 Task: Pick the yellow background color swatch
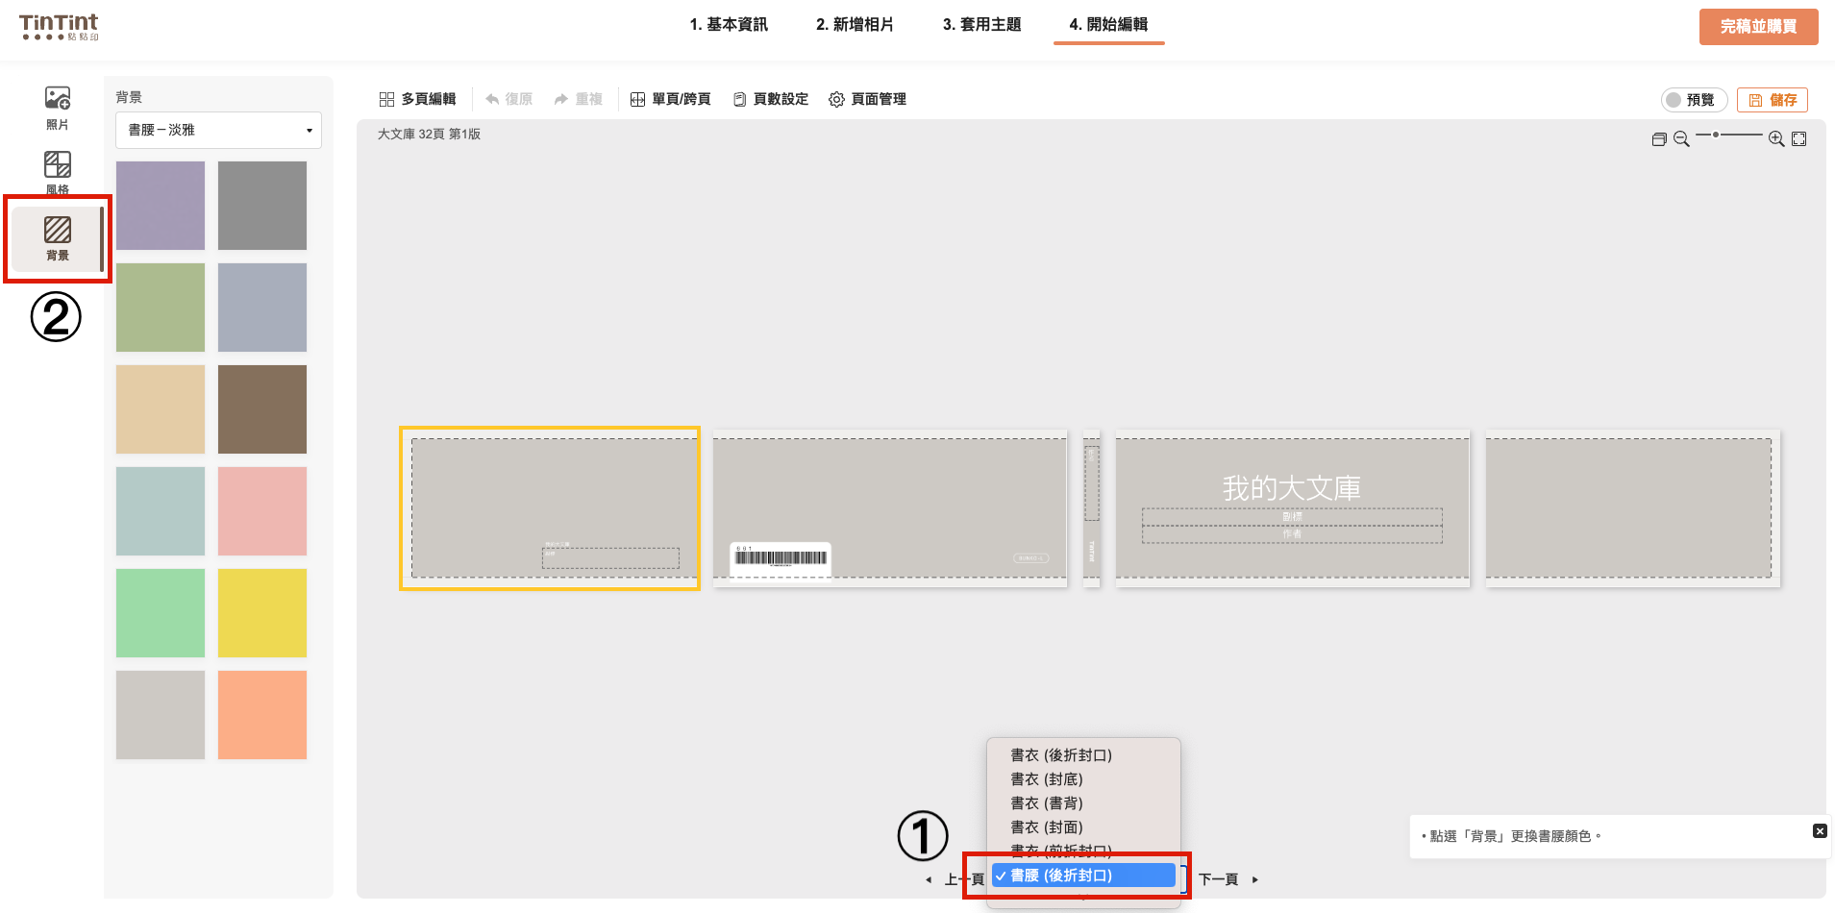[x=262, y=613]
